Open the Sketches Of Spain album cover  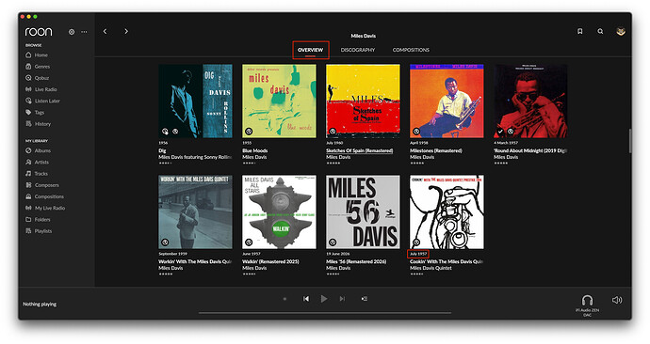[363, 101]
